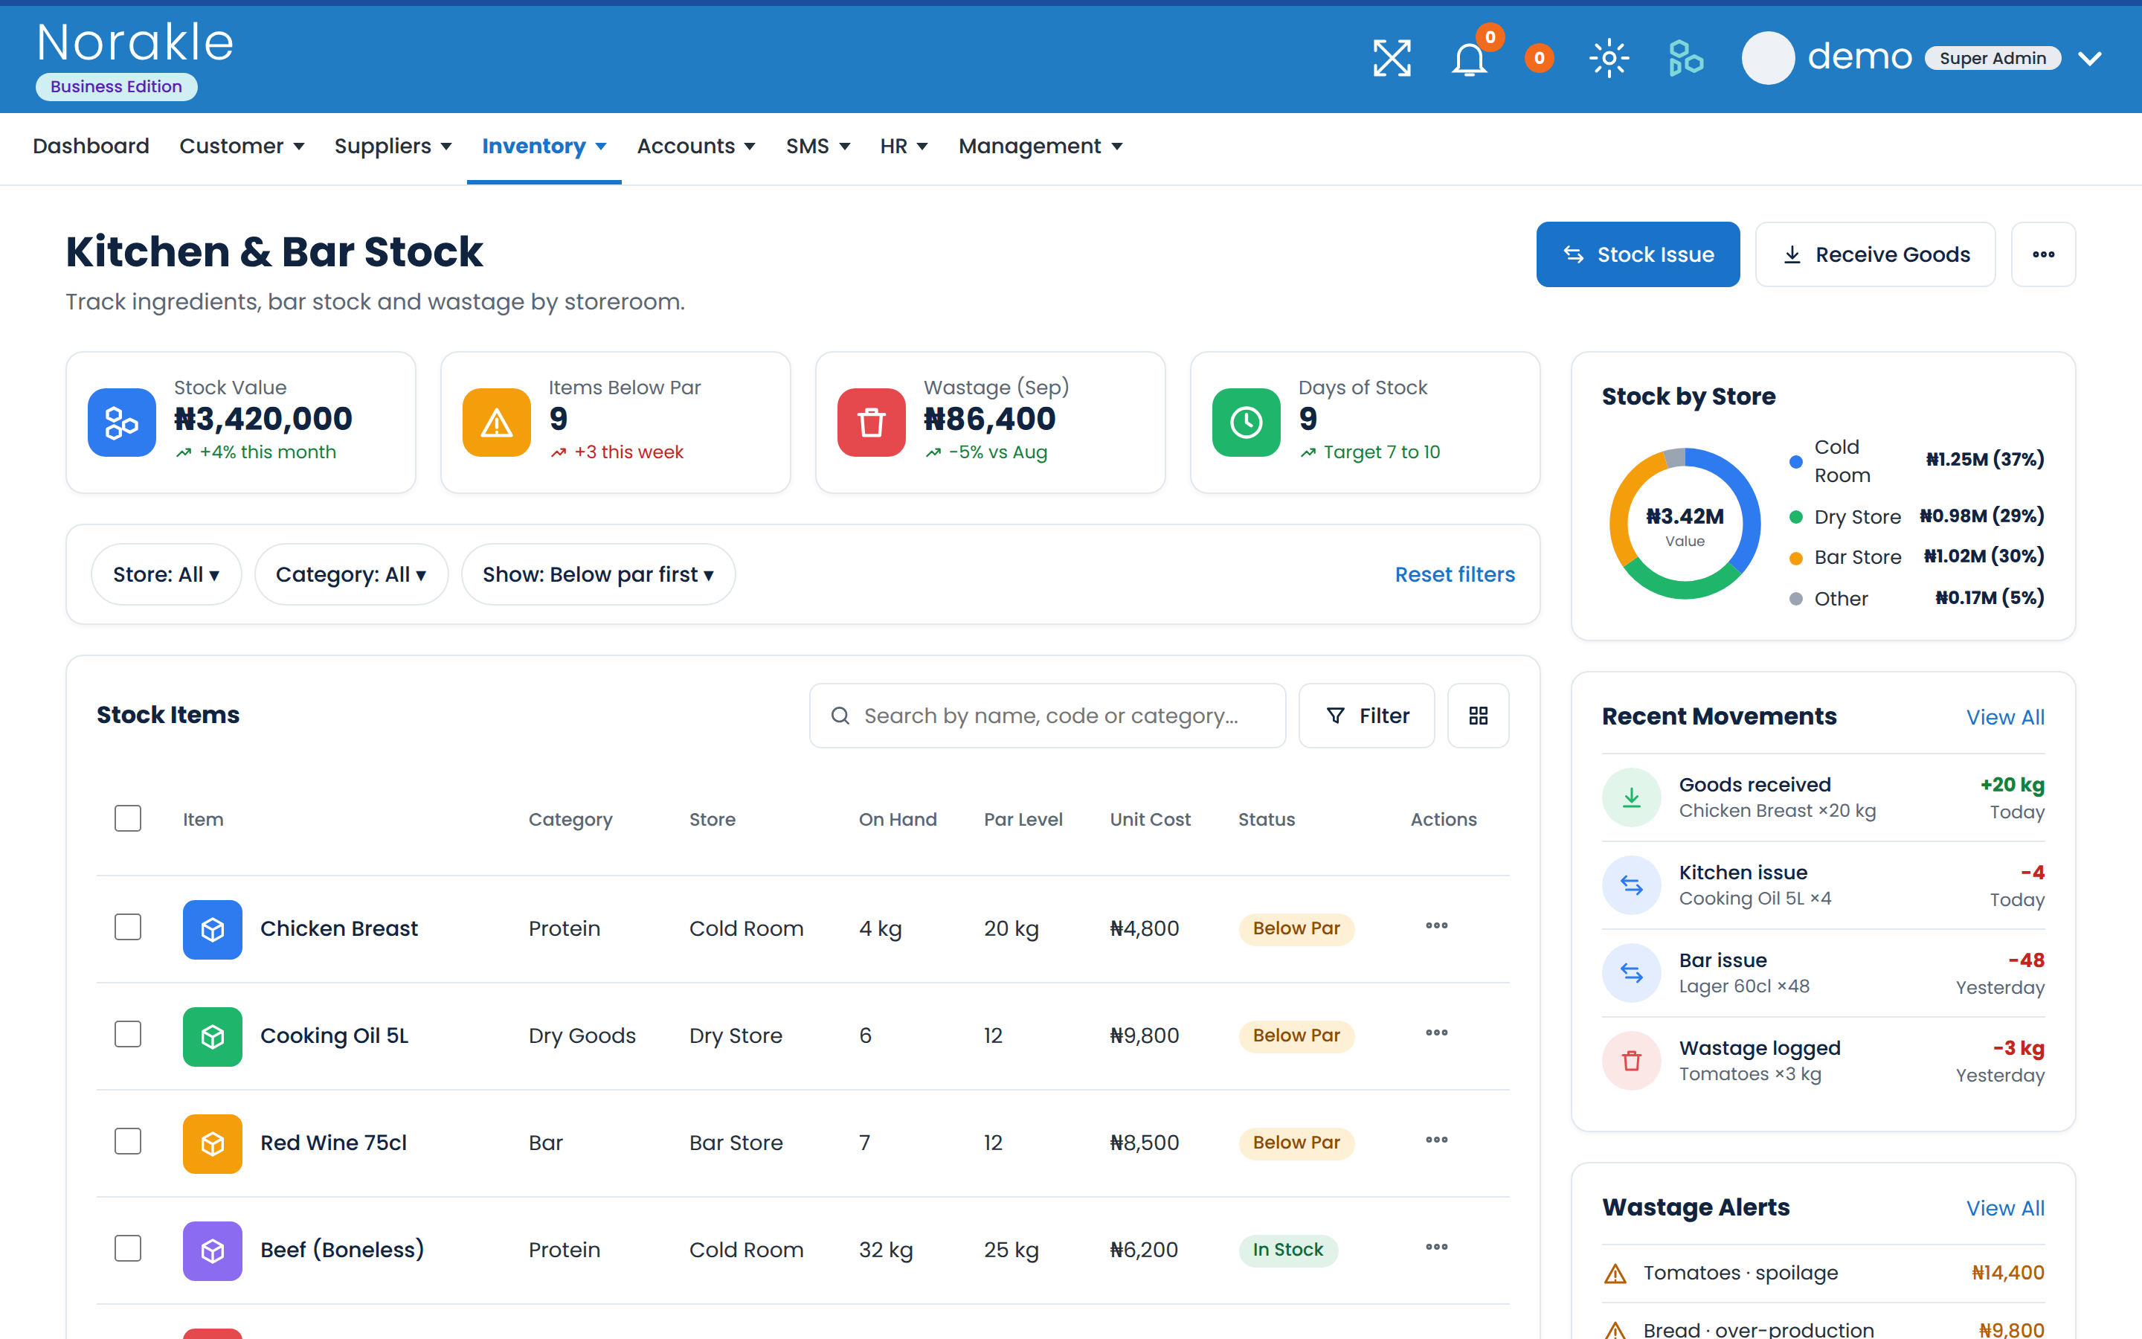This screenshot has width=2142, height=1339.
Task: Click the Stock Issue button
Action: click(1638, 254)
